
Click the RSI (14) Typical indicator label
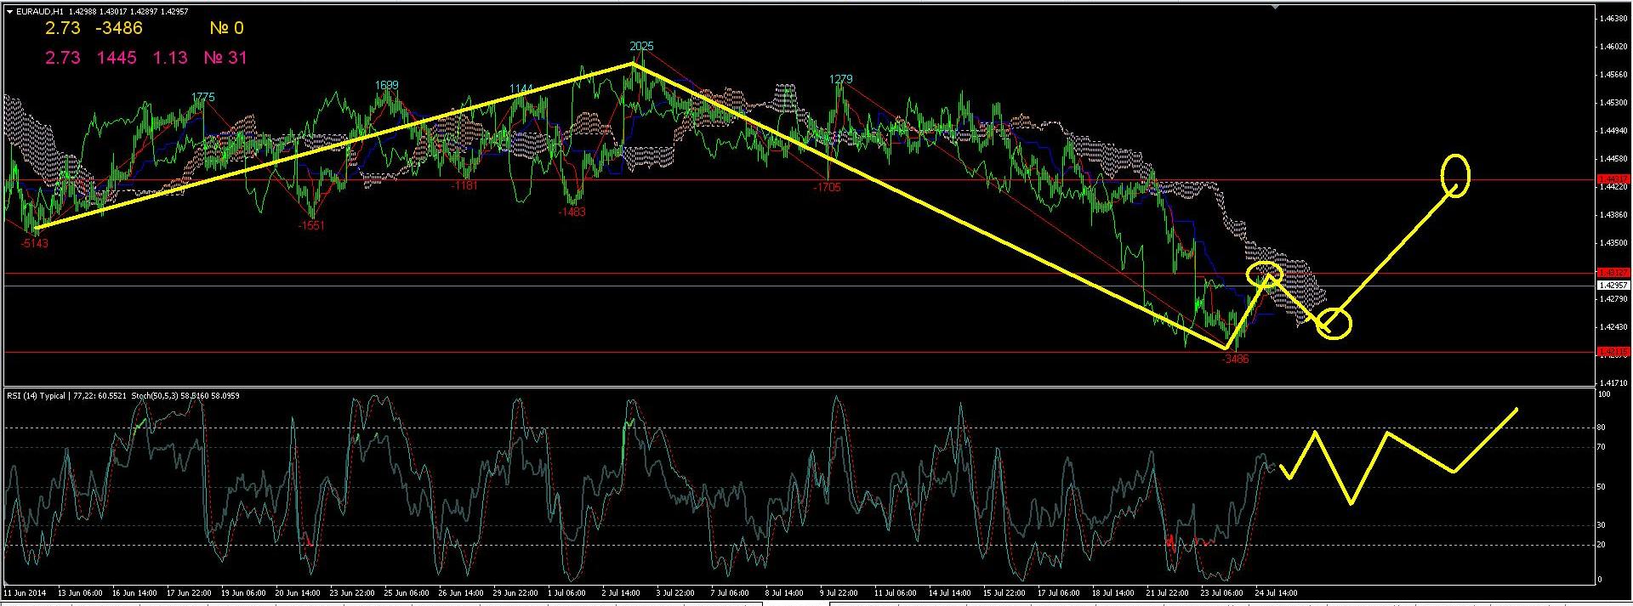pos(36,395)
